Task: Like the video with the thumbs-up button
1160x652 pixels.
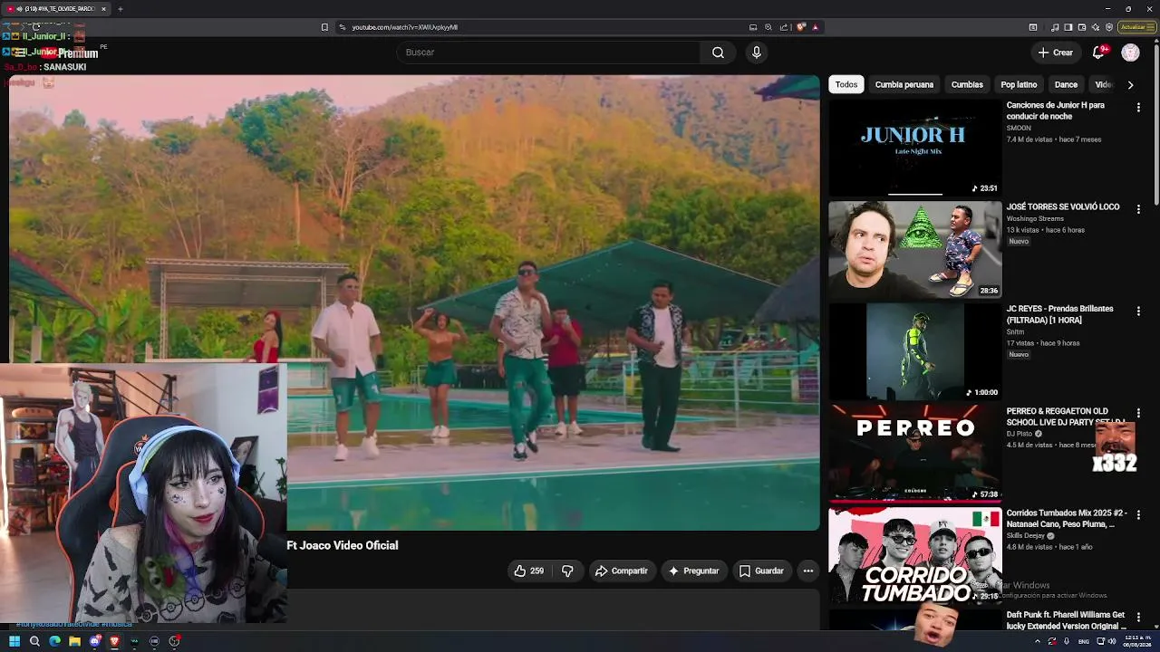Action: [x=528, y=570]
